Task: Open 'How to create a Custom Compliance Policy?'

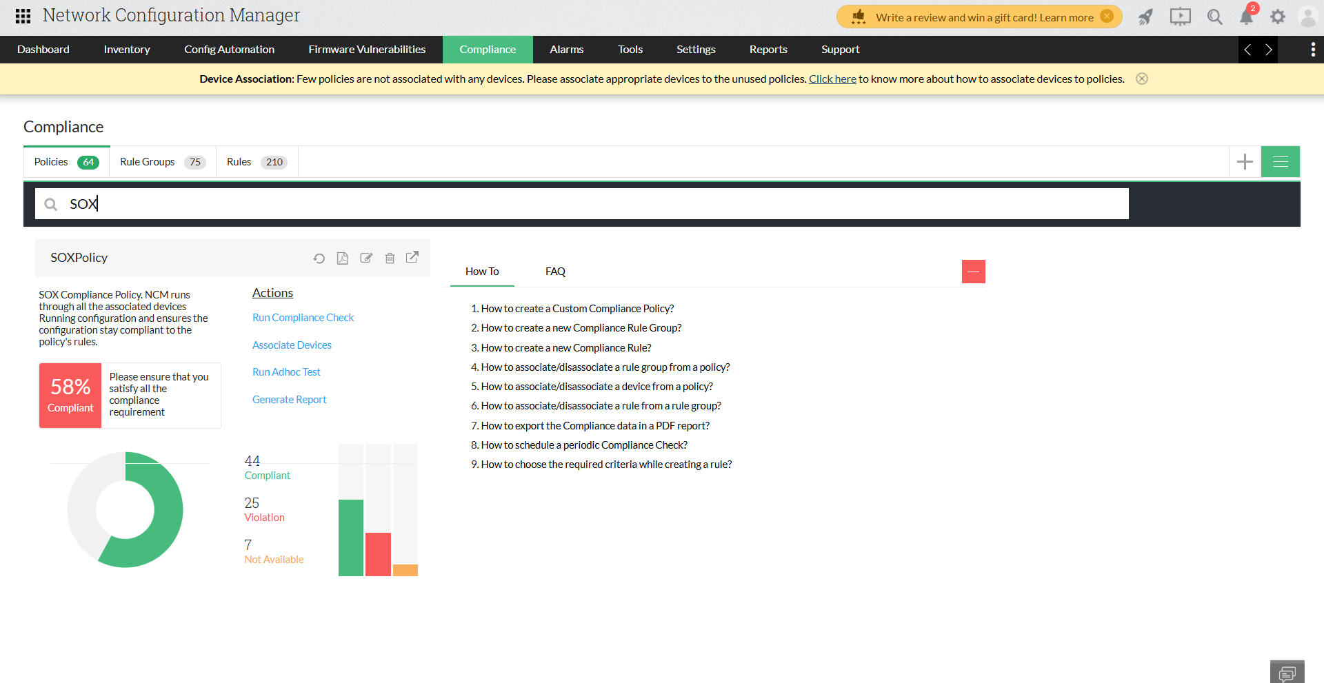Action: tap(577, 309)
